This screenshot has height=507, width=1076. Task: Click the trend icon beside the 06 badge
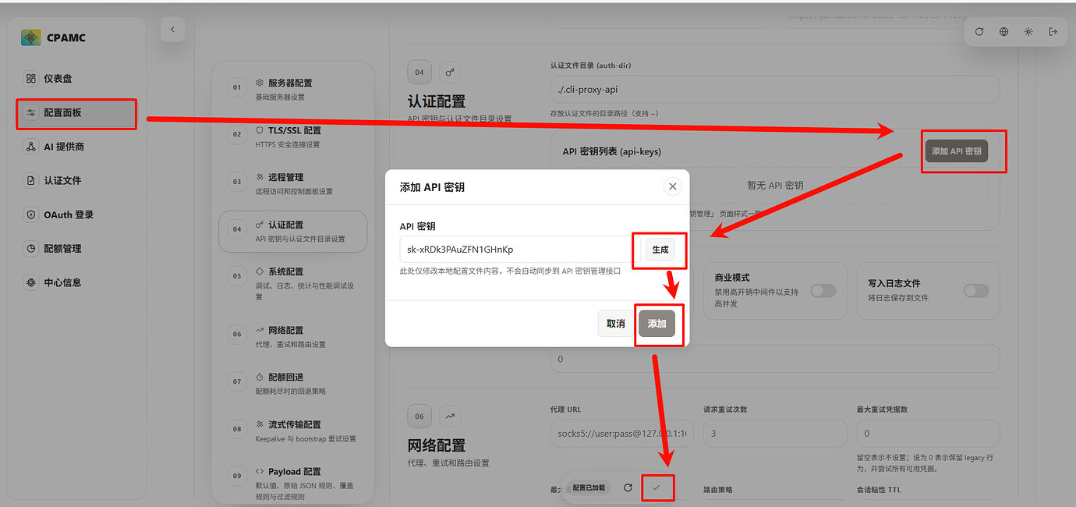tap(450, 417)
